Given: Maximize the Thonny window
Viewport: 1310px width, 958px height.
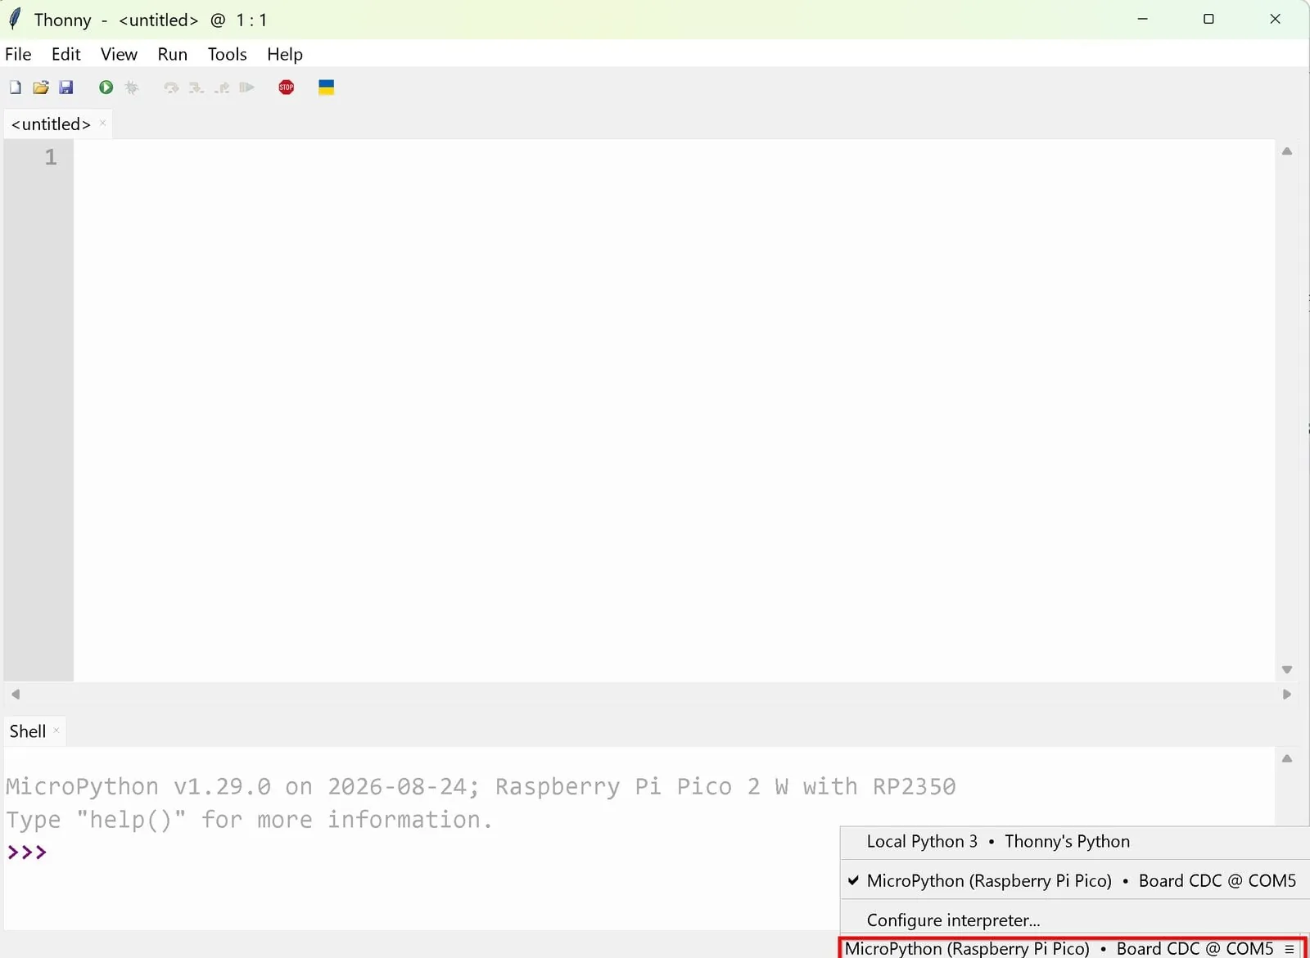Looking at the screenshot, I should click(x=1208, y=19).
